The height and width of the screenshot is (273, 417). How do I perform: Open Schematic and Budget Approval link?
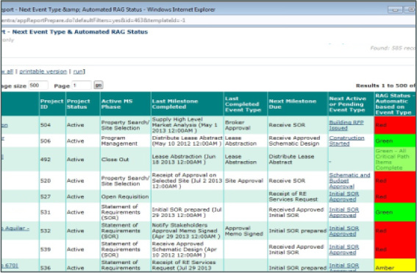(349, 181)
